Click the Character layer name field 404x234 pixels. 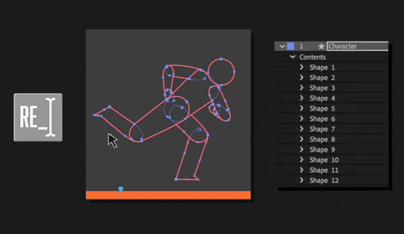358,46
